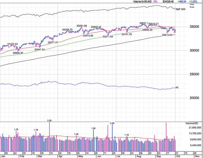The height and width of the screenshot is (158, 203).
Task: Click the 08 week date marker
Action: click(6, 153)
